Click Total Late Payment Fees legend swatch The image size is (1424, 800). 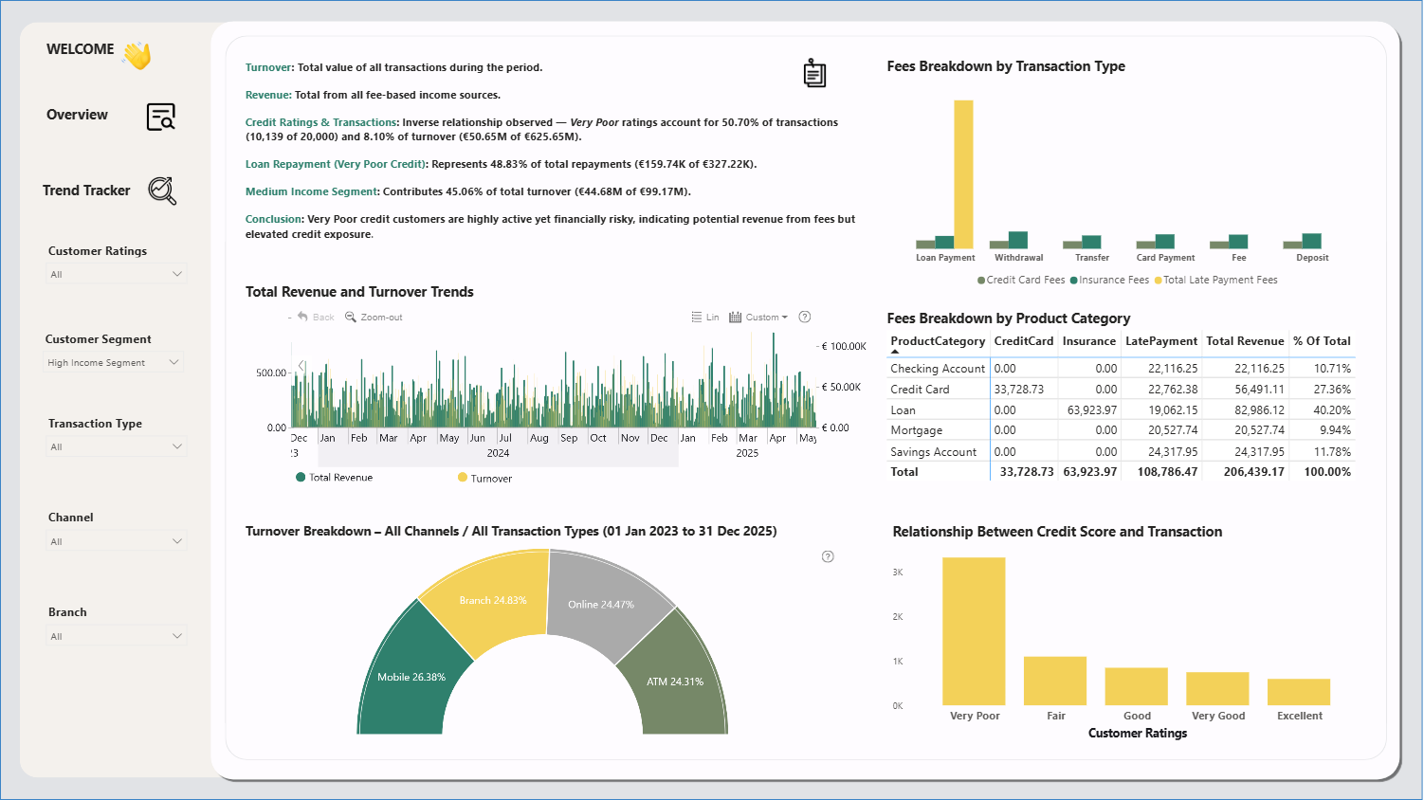point(1158,281)
